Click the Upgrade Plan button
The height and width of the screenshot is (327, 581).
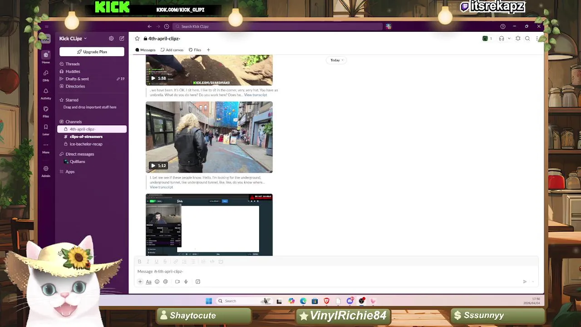pyautogui.click(x=92, y=52)
